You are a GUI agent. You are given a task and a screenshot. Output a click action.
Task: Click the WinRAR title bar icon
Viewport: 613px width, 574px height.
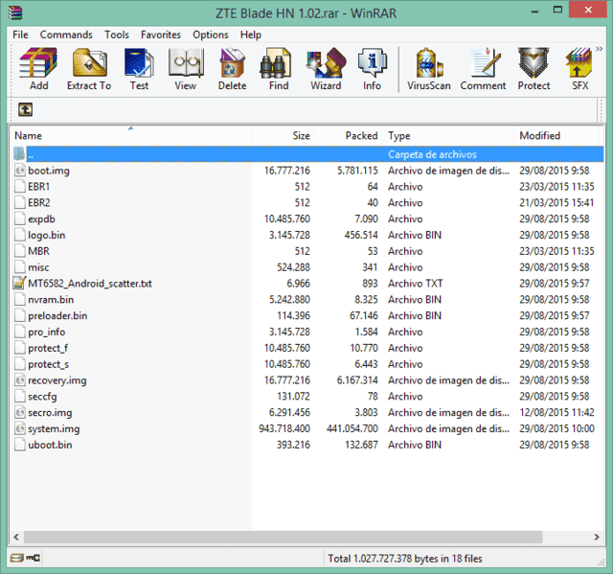pos(15,12)
